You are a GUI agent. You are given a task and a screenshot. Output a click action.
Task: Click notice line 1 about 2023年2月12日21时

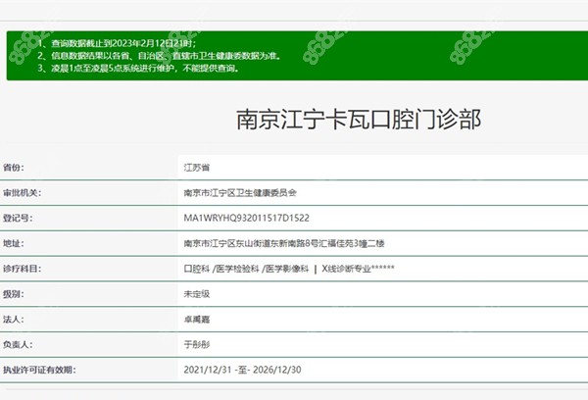(x=117, y=43)
